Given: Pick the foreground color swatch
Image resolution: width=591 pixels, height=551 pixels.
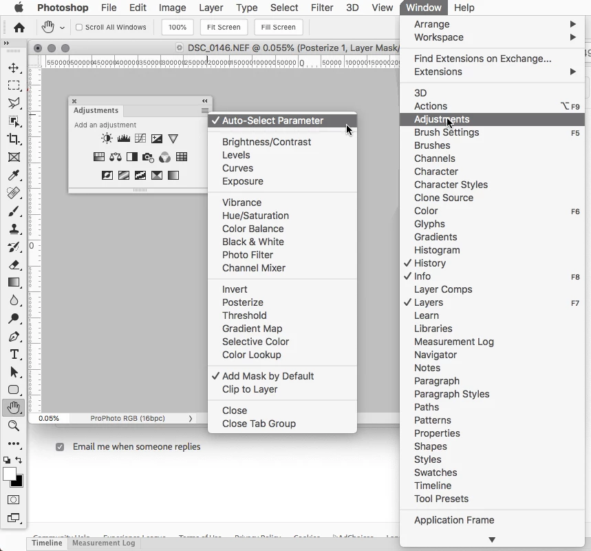Looking at the screenshot, I should tap(9, 474).
